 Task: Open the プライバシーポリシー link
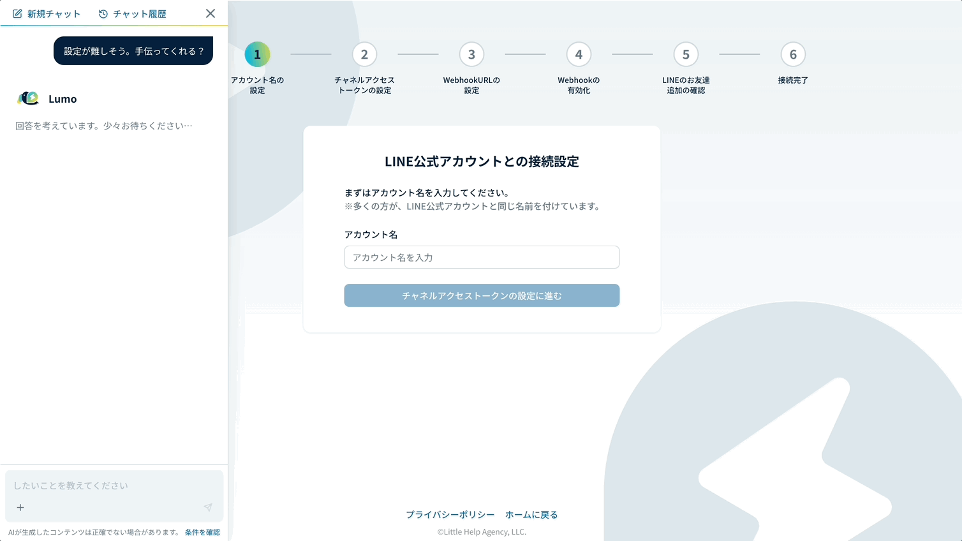tap(450, 514)
